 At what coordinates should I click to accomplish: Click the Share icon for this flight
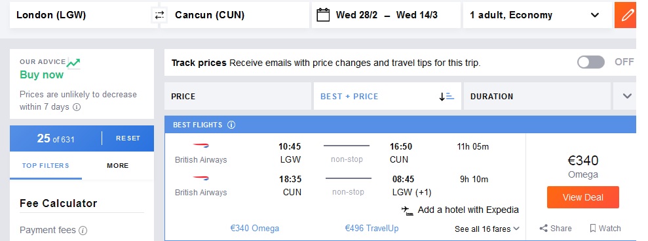coord(543,228)
